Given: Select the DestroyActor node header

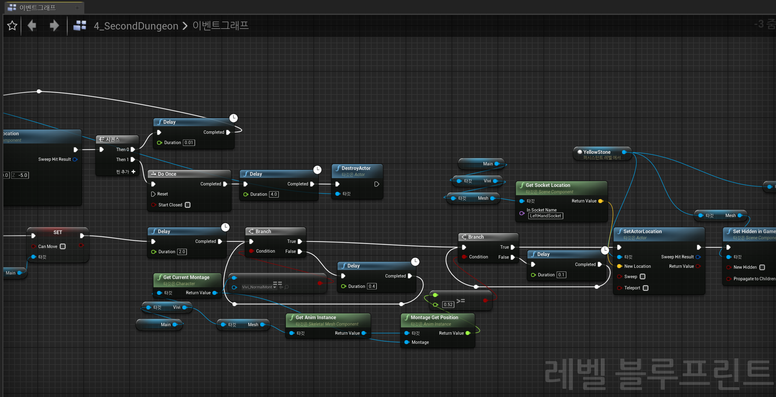Looking at the screenshot, I should [357, 171].
